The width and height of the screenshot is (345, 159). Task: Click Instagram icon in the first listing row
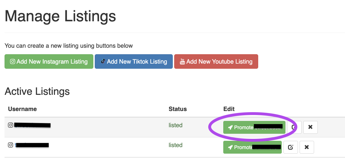[10, 125]
